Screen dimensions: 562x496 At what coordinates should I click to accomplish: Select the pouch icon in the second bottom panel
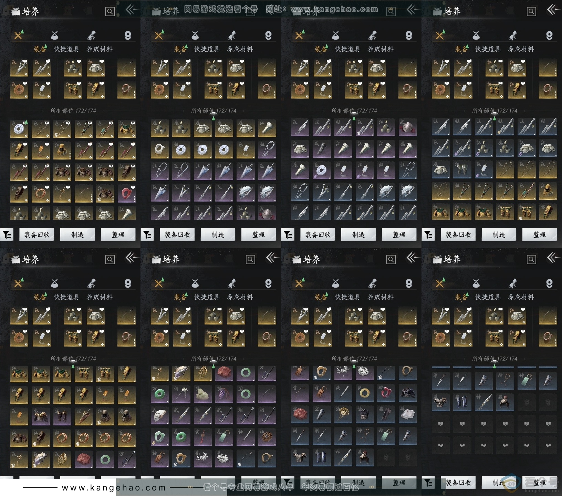pos(195,283)
